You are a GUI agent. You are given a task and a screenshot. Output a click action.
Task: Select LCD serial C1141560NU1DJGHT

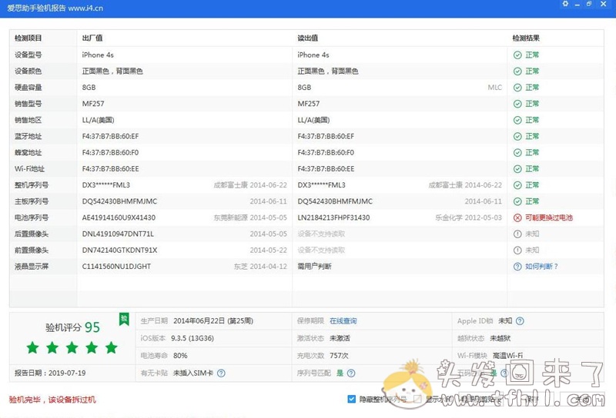116,267
